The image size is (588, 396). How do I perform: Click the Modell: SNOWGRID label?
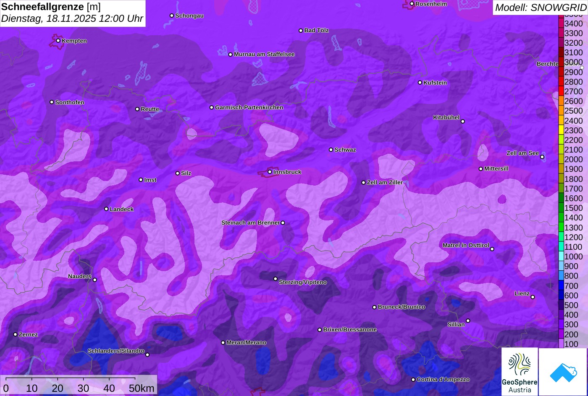click(541, 8)
